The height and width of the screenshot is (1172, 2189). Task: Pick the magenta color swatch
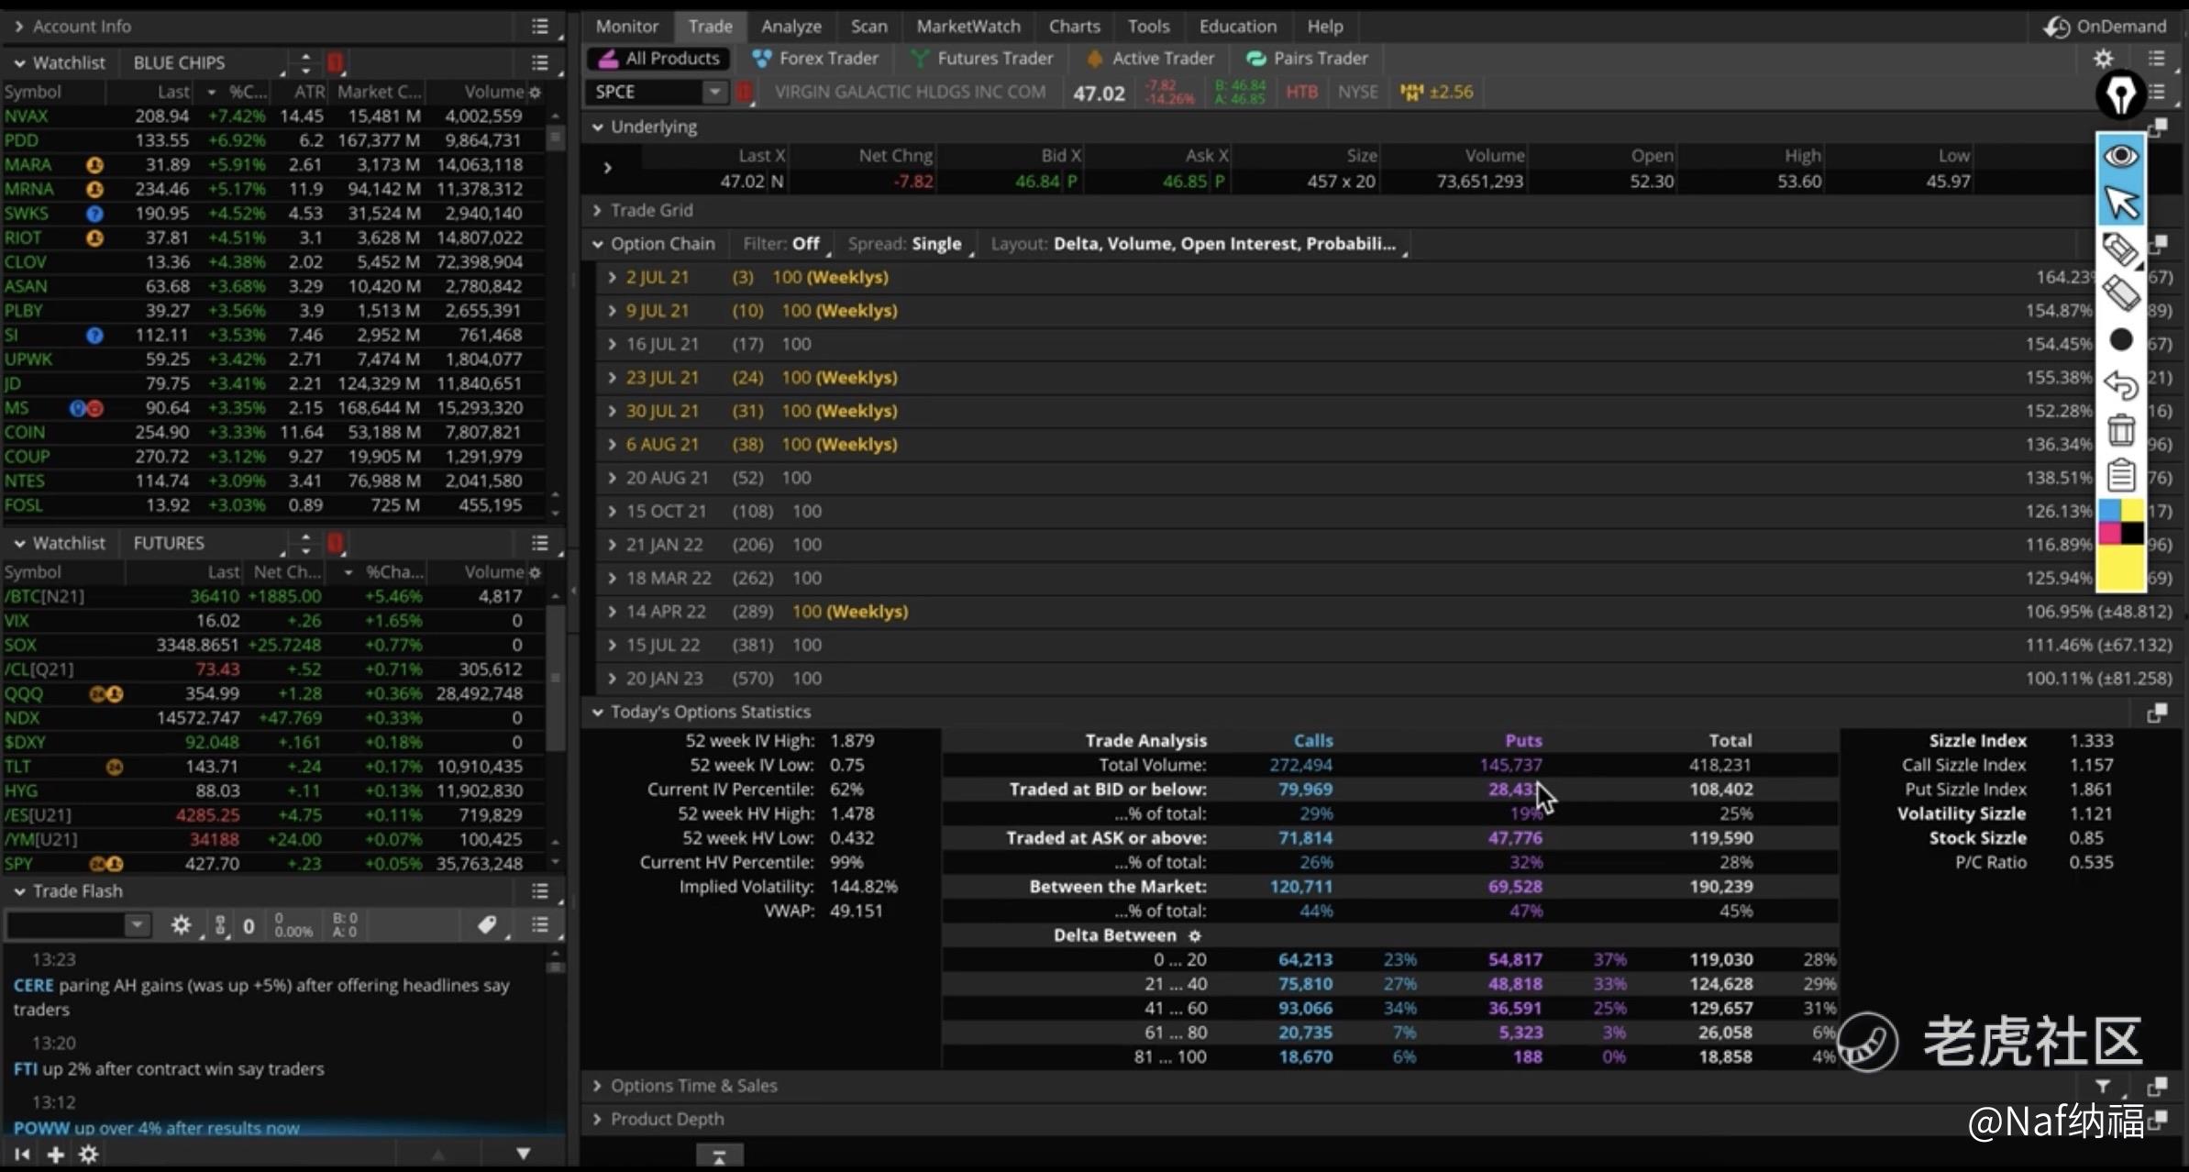tap(2109, 534)
